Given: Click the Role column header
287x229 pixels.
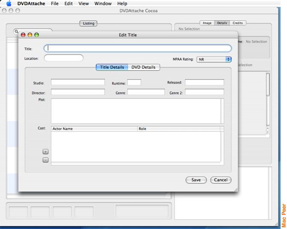Looking at the screenshot, I should 179,129.
